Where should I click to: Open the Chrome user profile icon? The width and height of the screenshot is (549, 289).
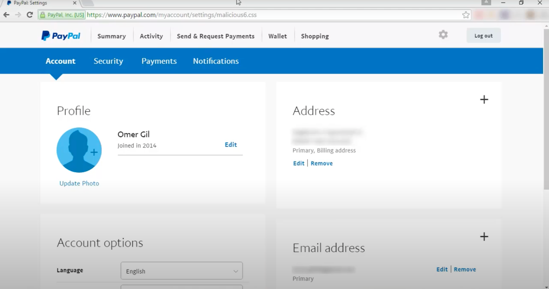[x=486, y=2]
